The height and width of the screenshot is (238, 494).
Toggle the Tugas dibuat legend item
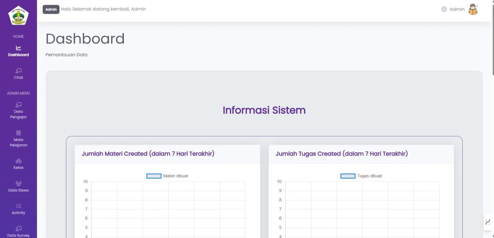click(361, 176)
